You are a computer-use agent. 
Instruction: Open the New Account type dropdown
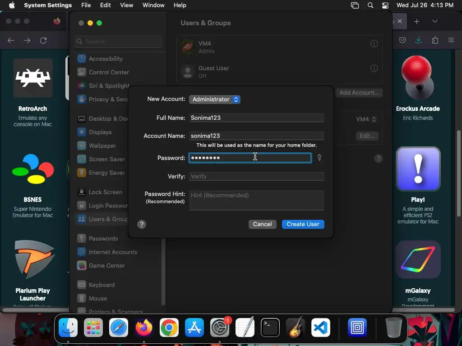pyautogui.click(x=214, y=100)
